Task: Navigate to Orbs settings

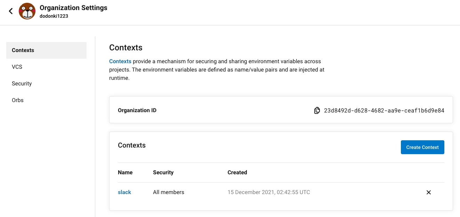Action: [18, 100]
